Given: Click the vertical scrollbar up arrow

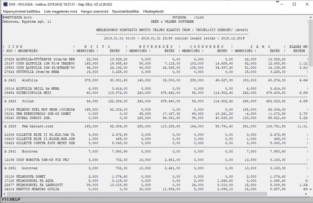Looking at the screenshot, I should (x=311, y=17).
